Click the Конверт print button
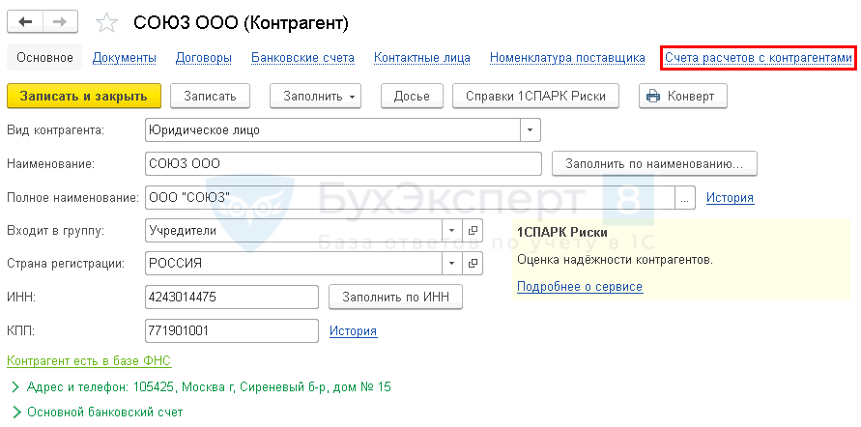Screen dimensions: 861x427 click(x=682, y=96)
